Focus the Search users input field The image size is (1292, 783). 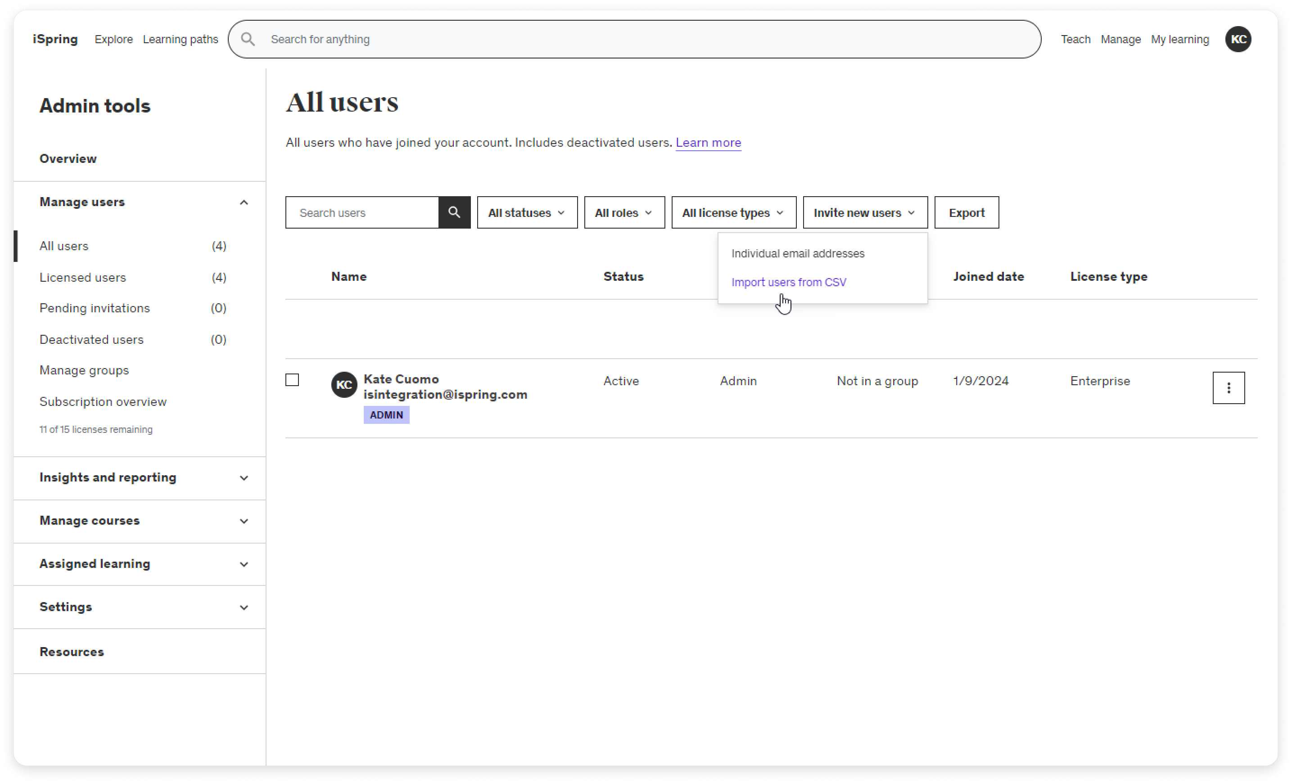tap(362, 212)
